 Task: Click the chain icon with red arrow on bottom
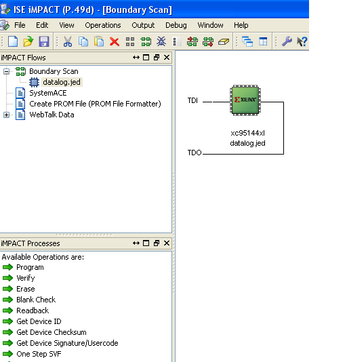click(208, 42)
